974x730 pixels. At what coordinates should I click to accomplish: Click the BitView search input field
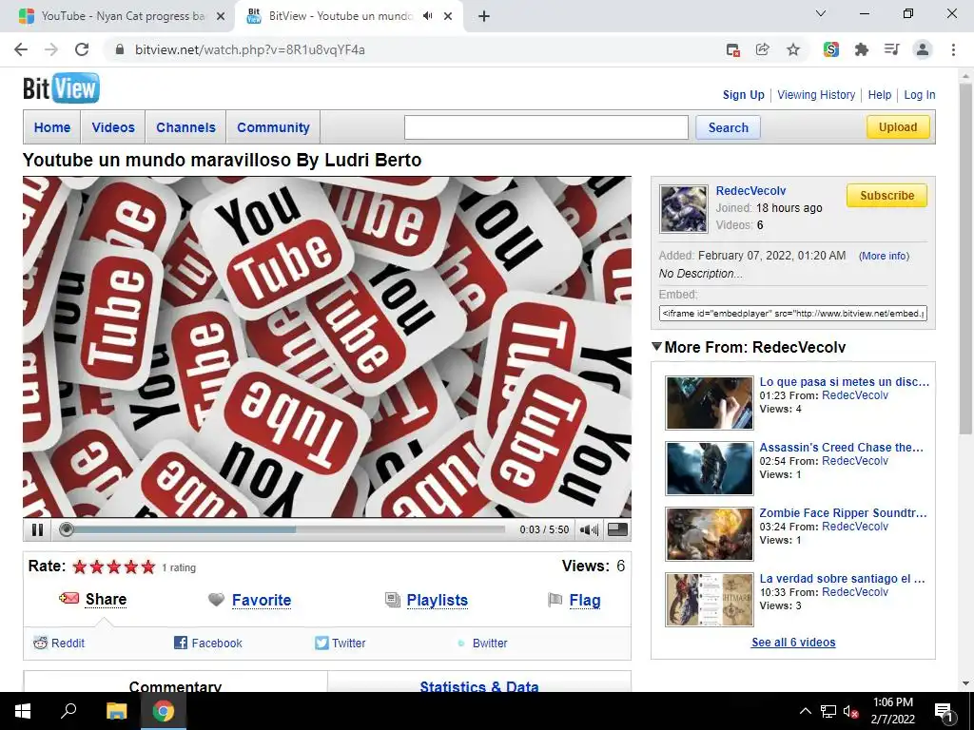pyautogui.click(x=546, y=127)
